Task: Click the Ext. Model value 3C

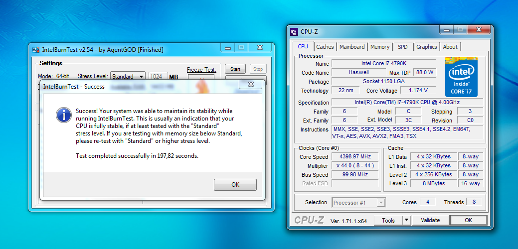Action: 408,120
